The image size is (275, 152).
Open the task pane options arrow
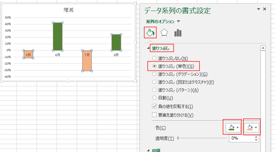tap(258, 9)
